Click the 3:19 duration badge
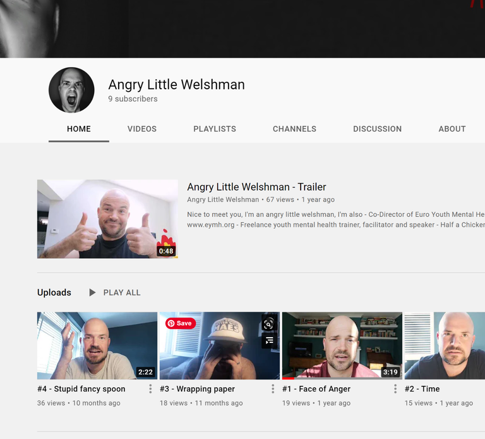This screenshot has height=439, width=485. point(390,372)
